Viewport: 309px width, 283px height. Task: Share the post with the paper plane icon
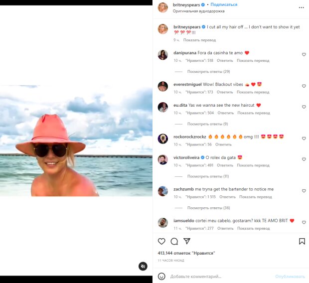[187, 241]
